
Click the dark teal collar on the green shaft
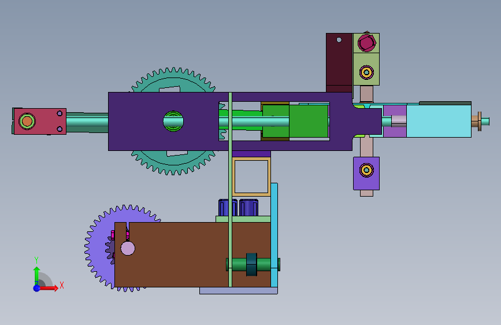(251, 264)
